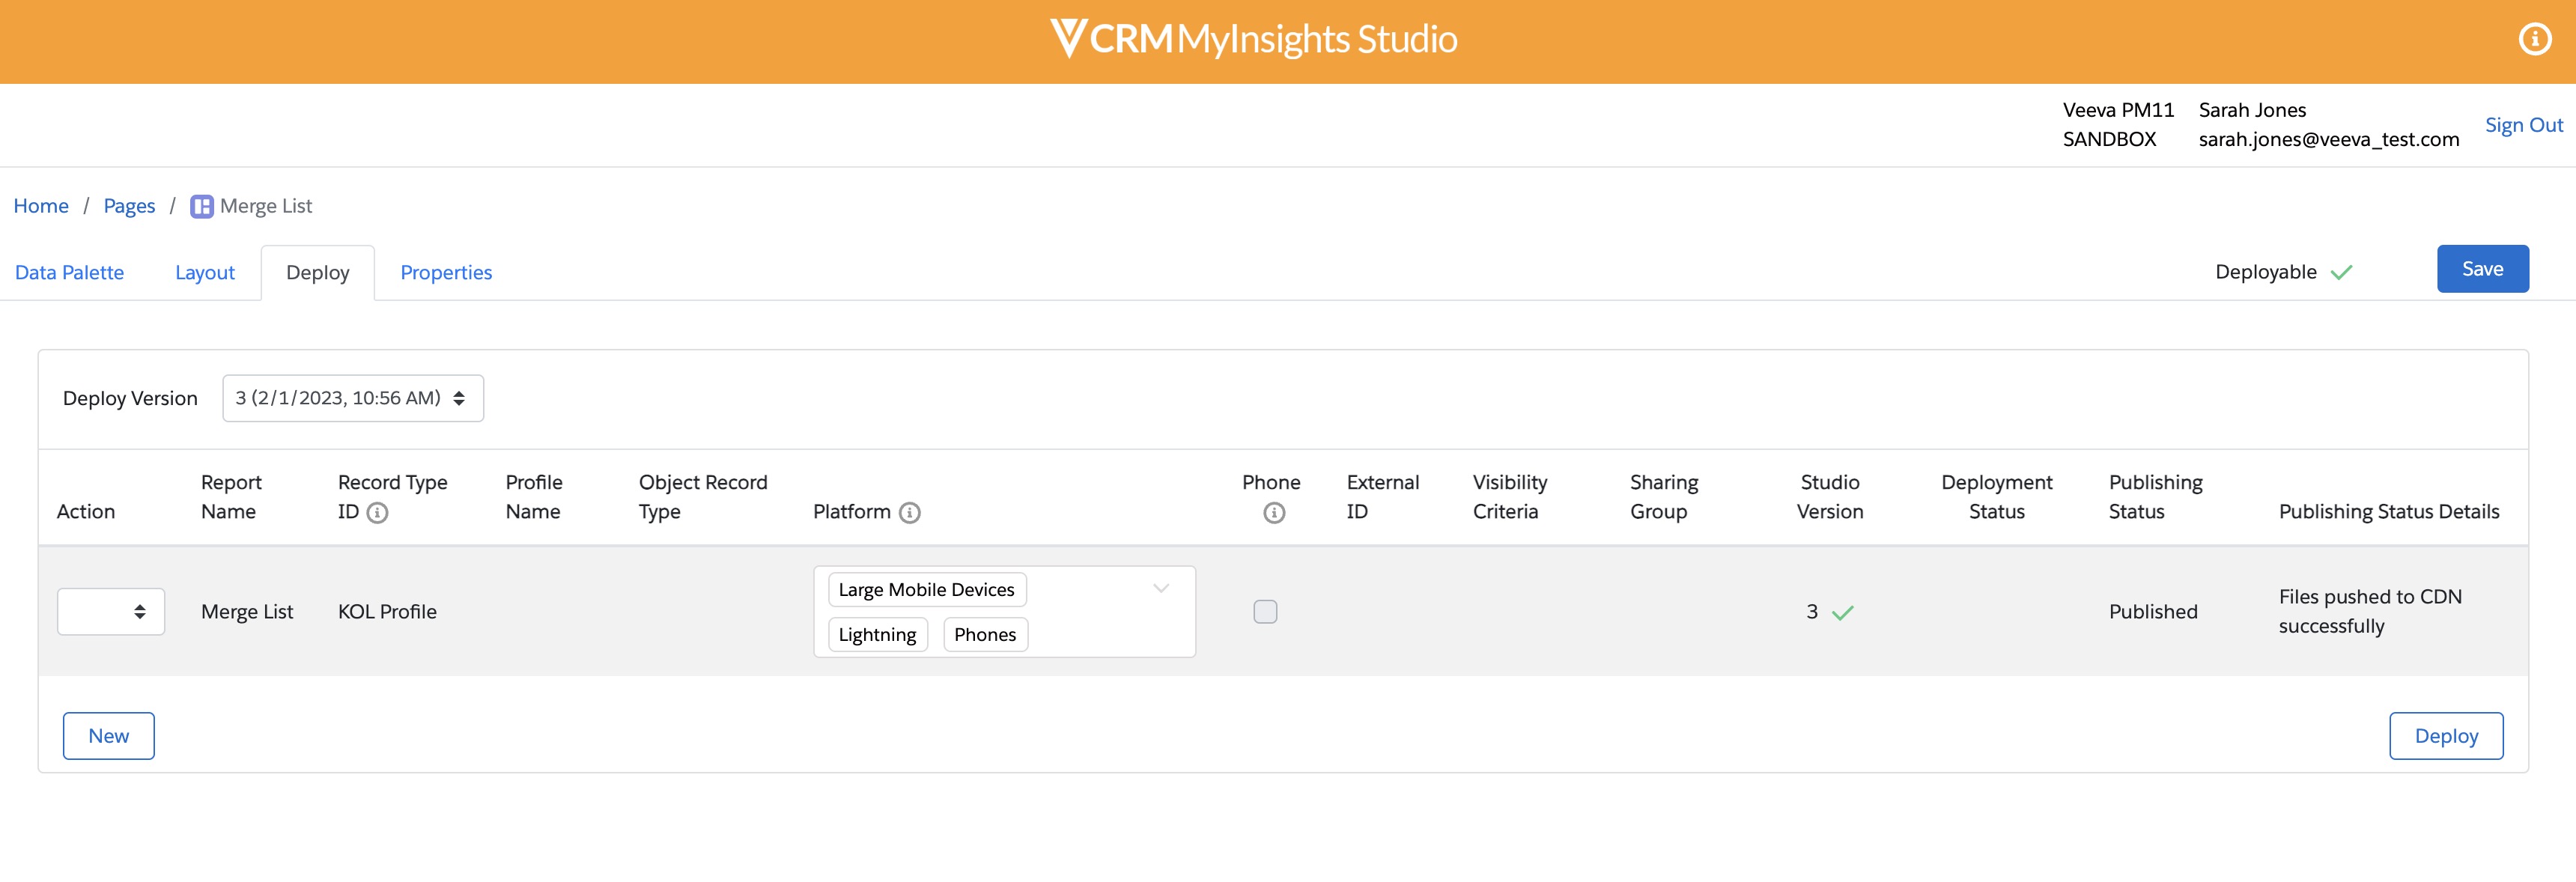Click the Platform column info icon
Viewport: 2576px width, 882px height.
pyautogui.click(x=909, y=513)
